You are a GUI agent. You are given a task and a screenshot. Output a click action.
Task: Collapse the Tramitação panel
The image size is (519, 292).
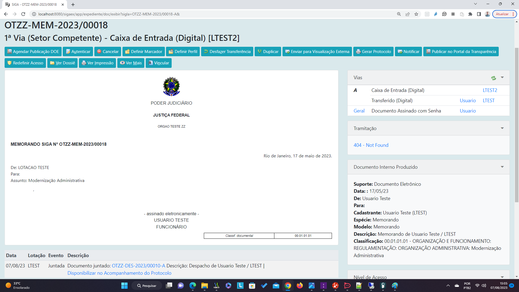click(502, 128)
